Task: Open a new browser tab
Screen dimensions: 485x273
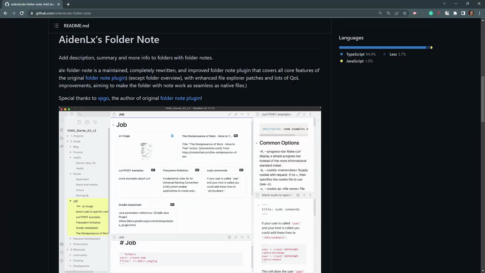Action: (x=68, y=4)
